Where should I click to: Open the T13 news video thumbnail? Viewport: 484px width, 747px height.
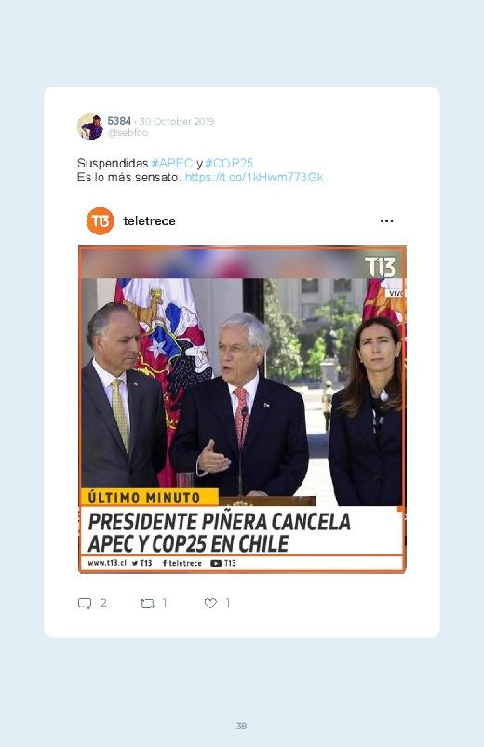coord(242,408)
